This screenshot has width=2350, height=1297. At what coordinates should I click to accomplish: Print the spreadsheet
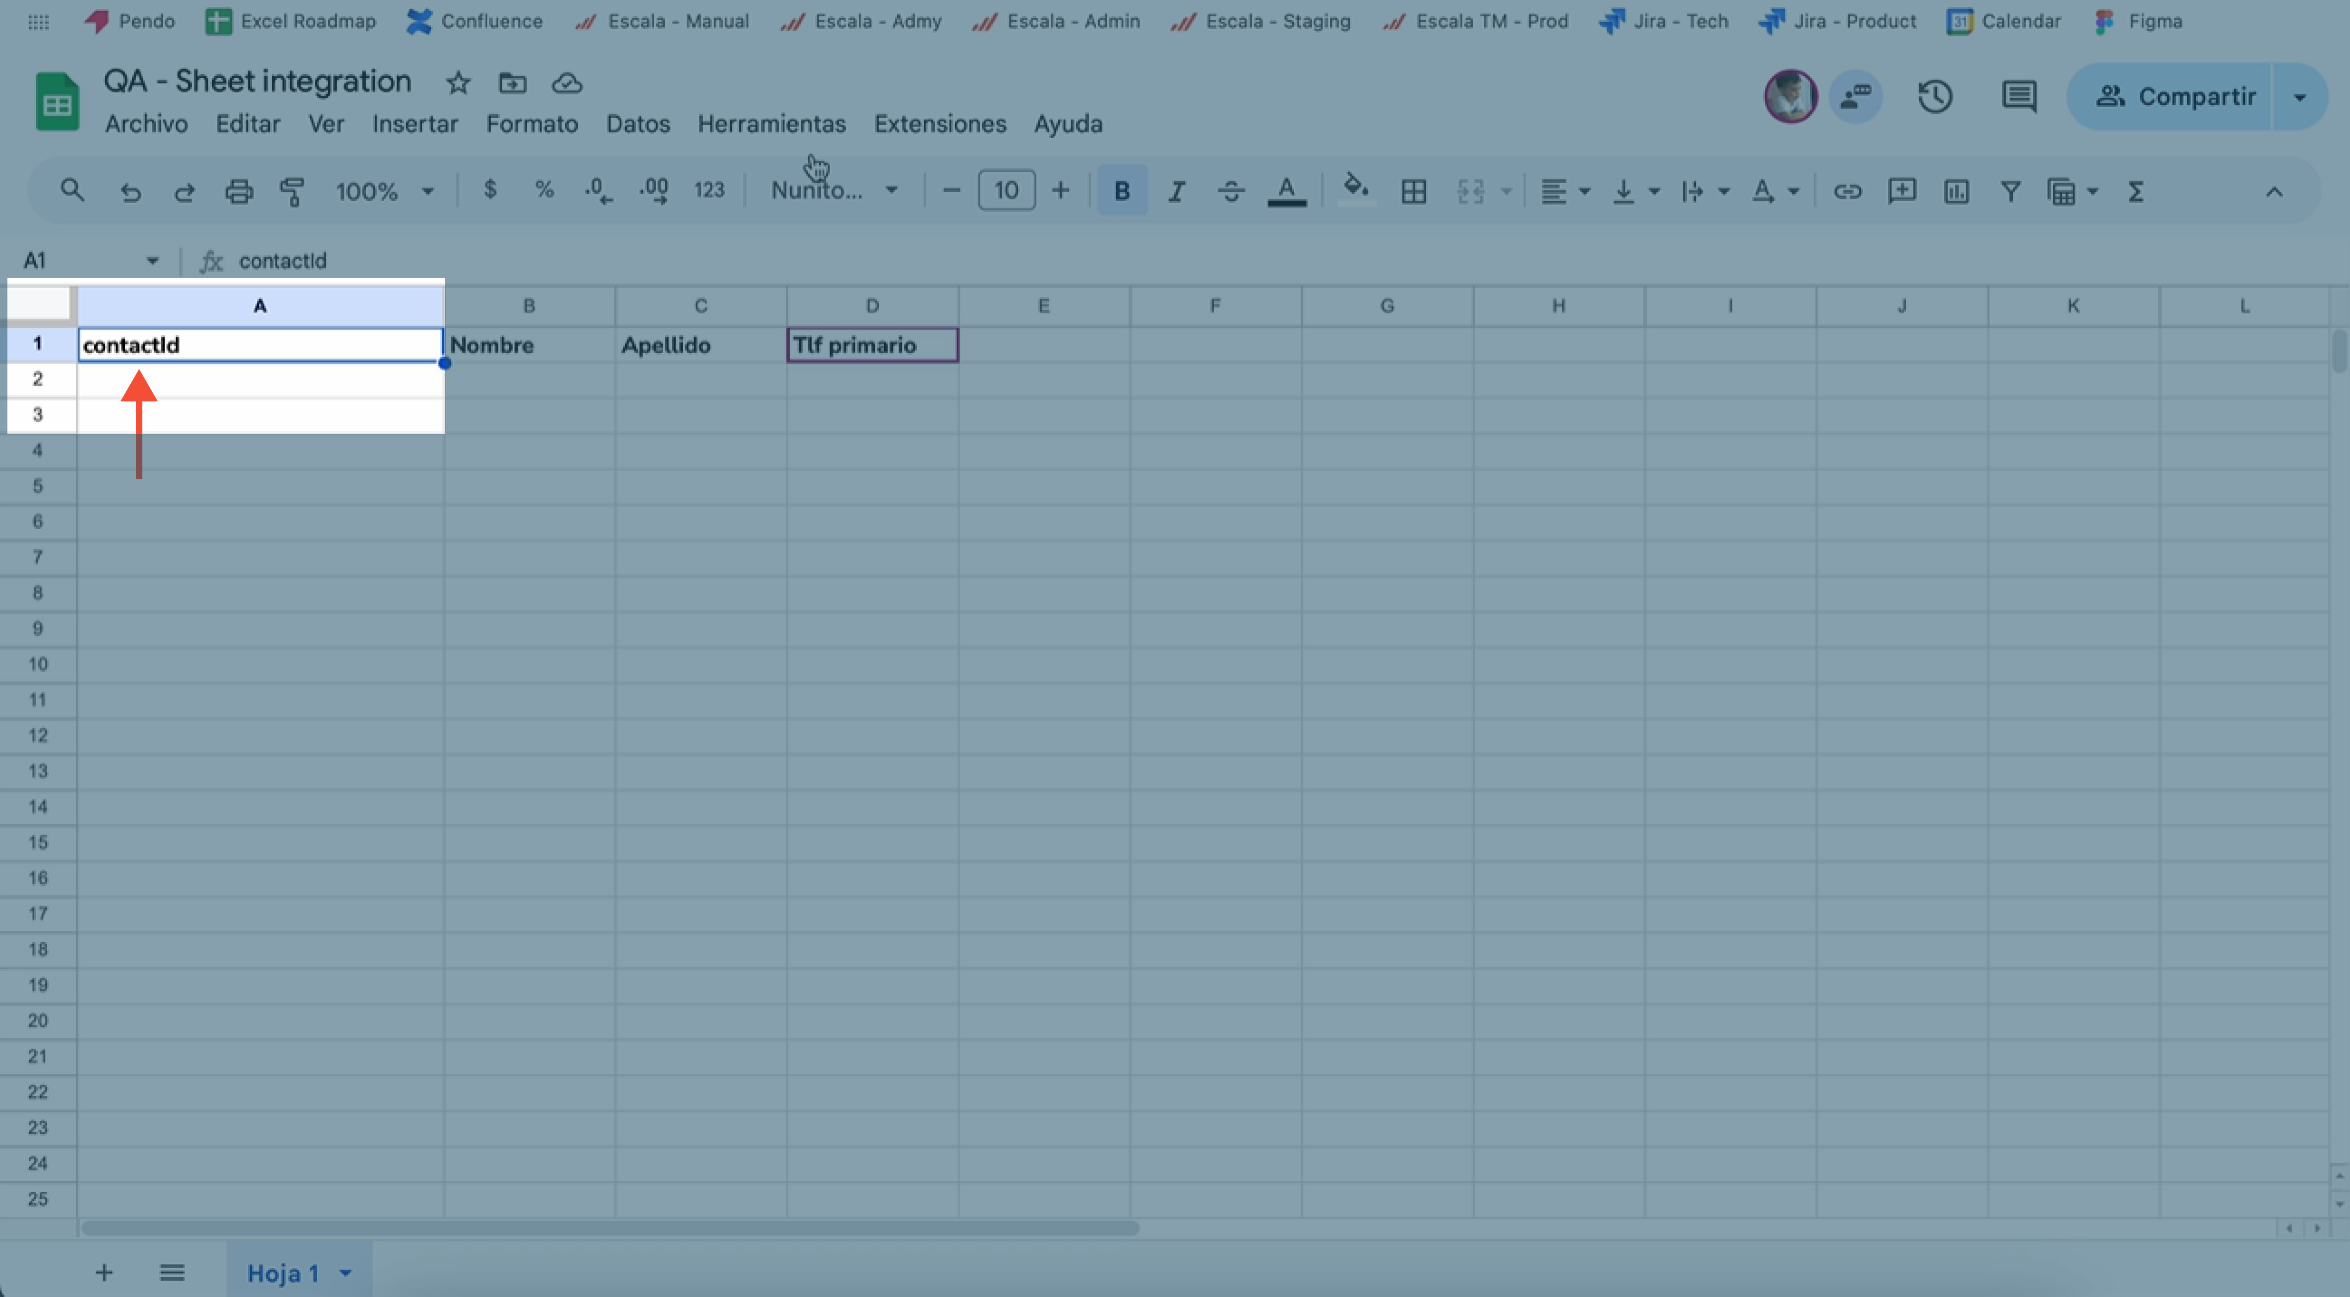click(238, 191)
